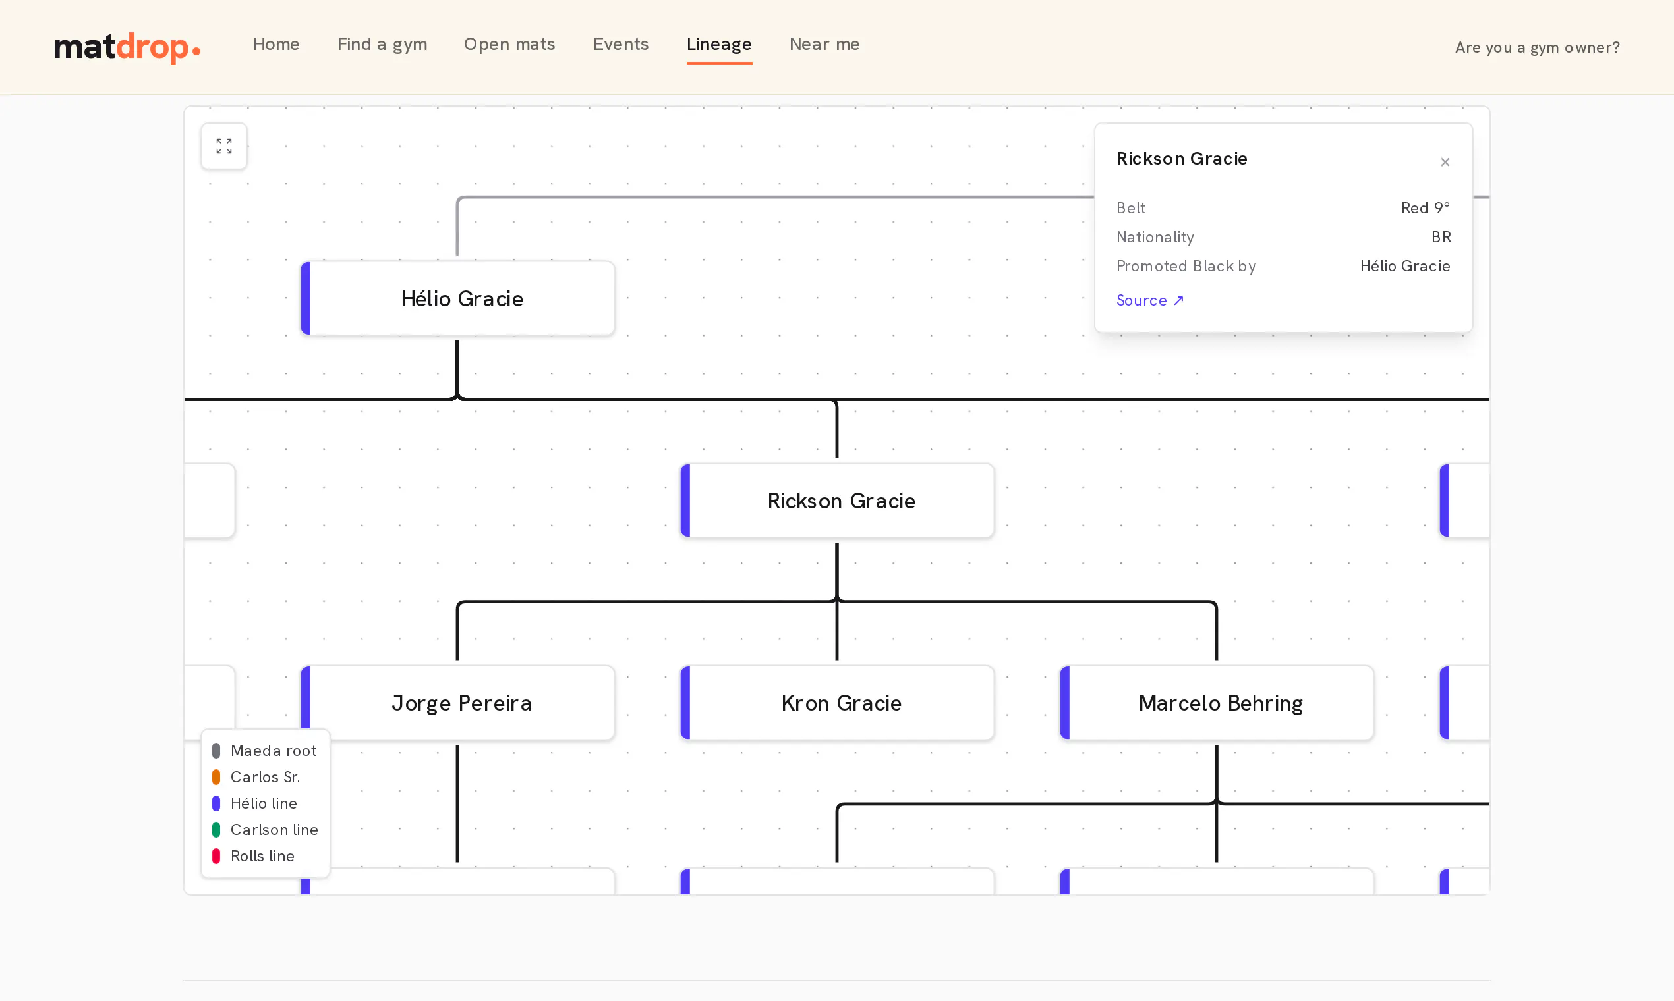Click the "Carlos Sr." legend label

point(266,777)
